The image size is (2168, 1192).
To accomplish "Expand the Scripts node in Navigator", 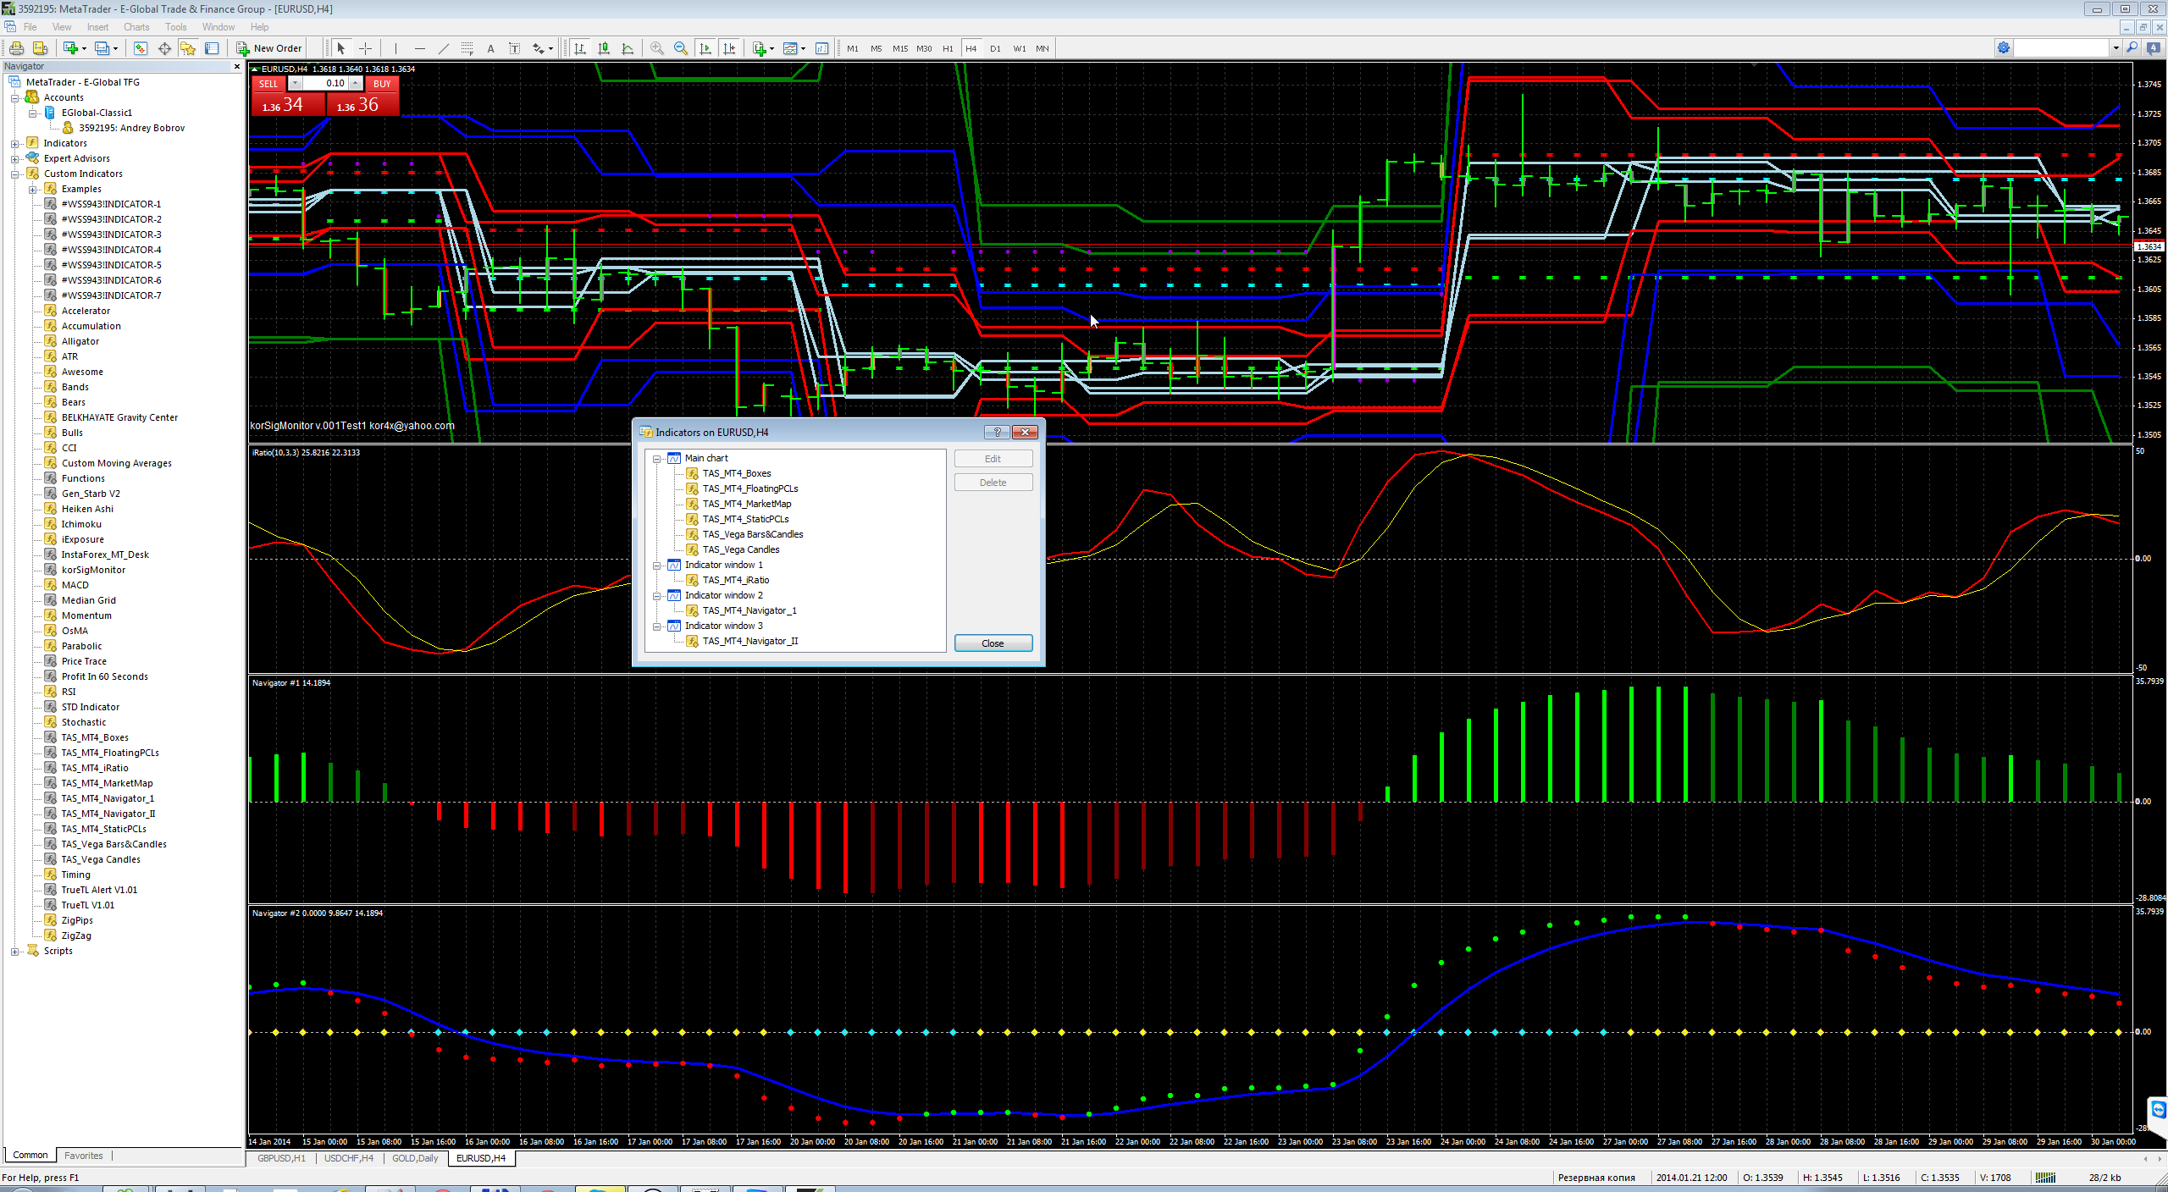I will 14,951.
